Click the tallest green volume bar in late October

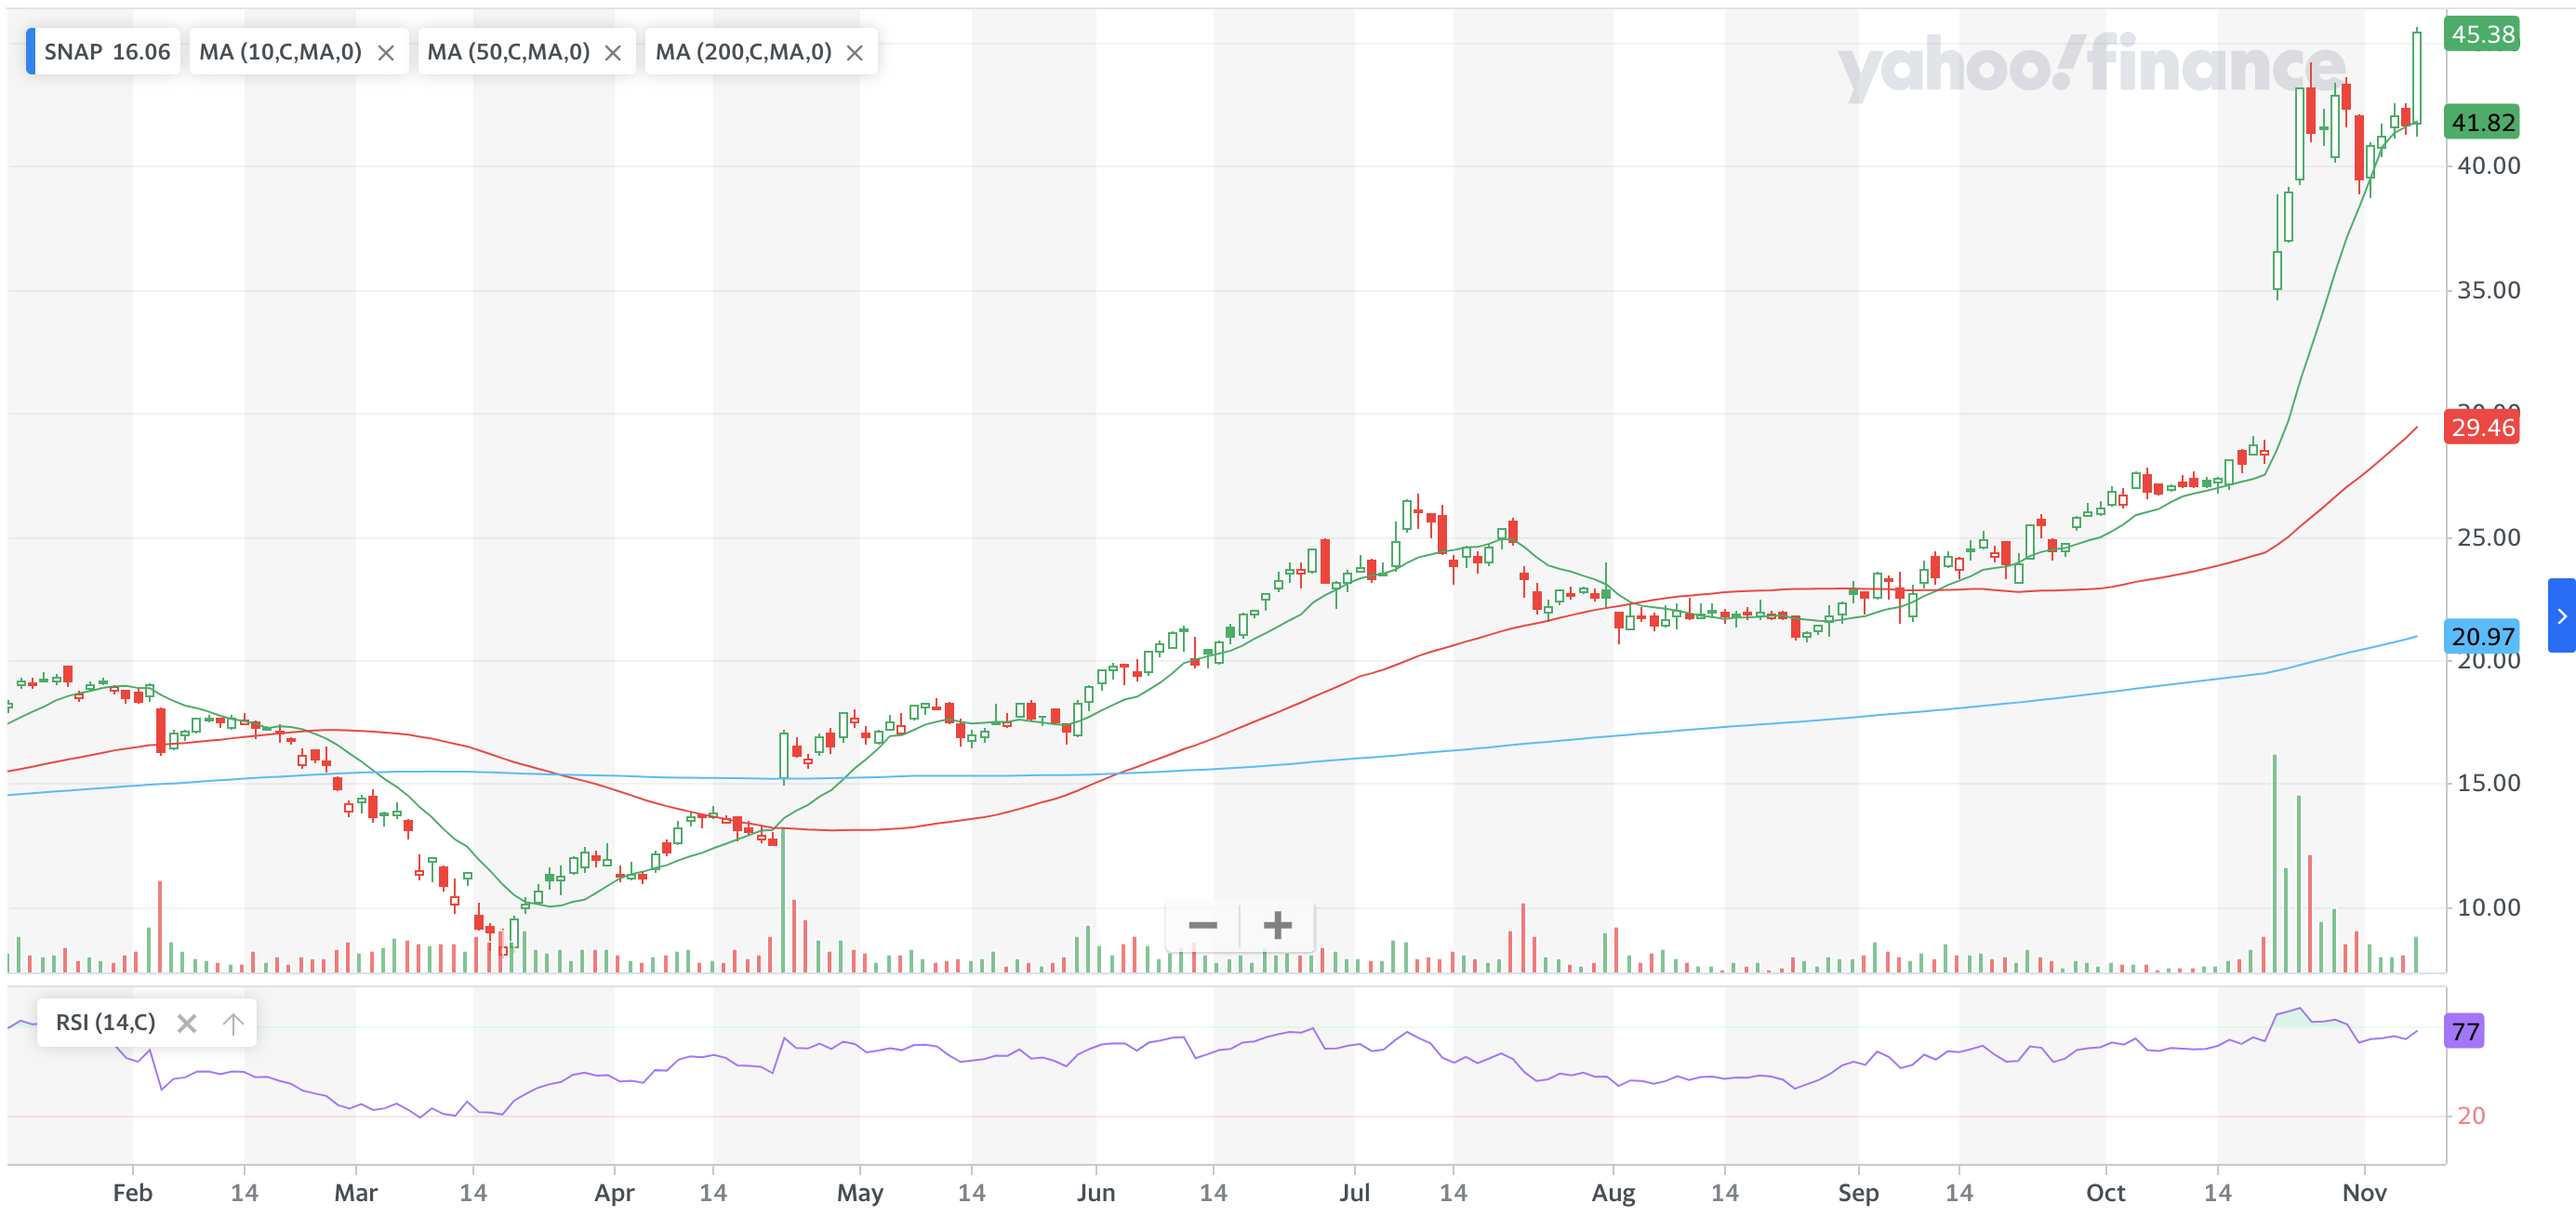pos(2274,864)
